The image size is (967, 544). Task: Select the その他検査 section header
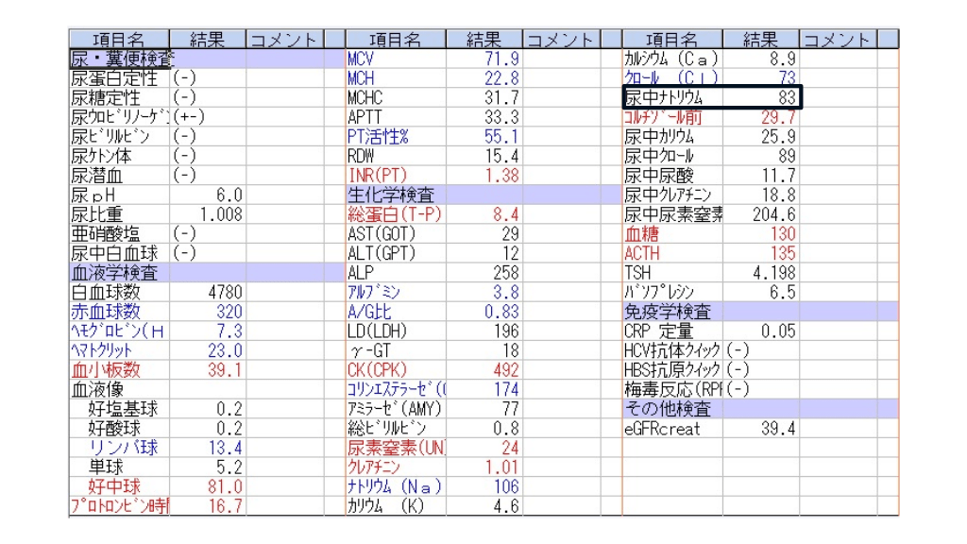[668, 409]
